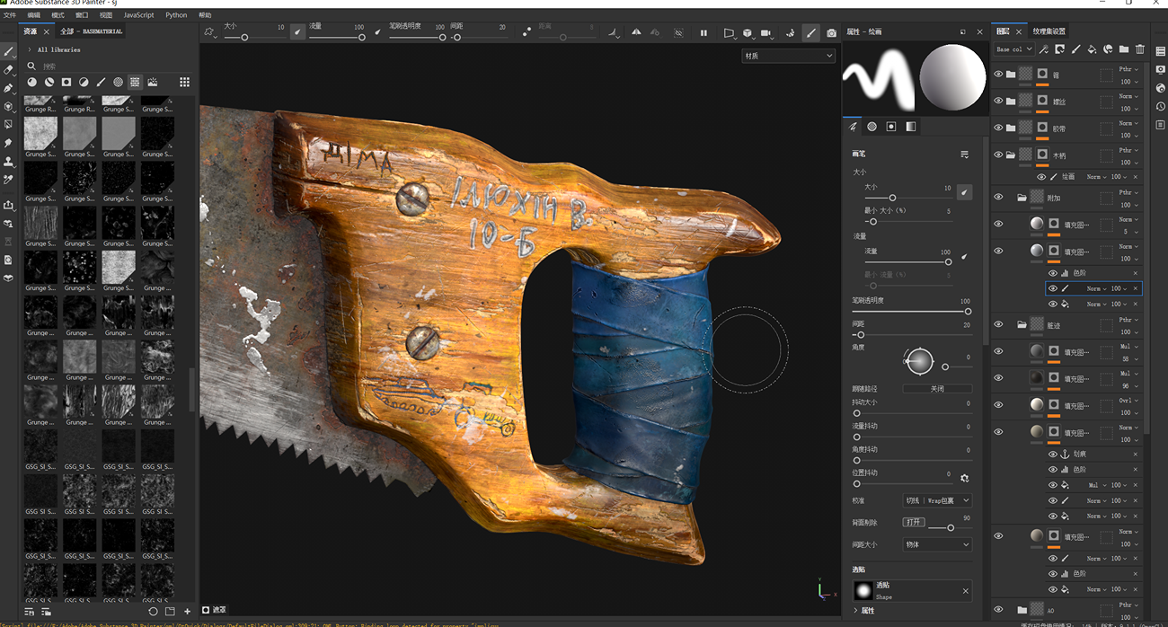
Task: Open the Base col channel dropdown
Action: coord(1014,49)
